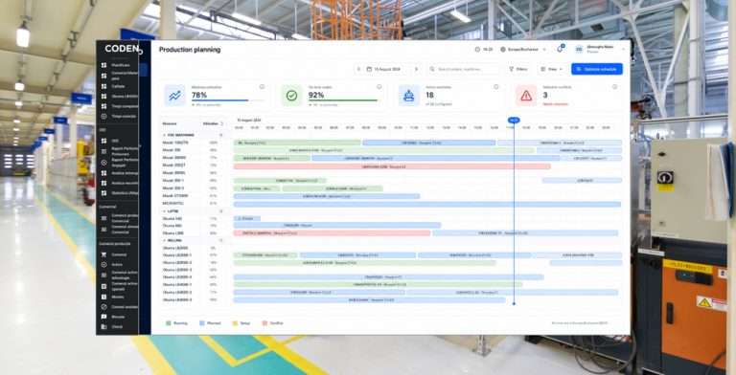Screen dimensions: 736x375
Task: Open Mesaje in the sidebar
Action: [117, 317]
